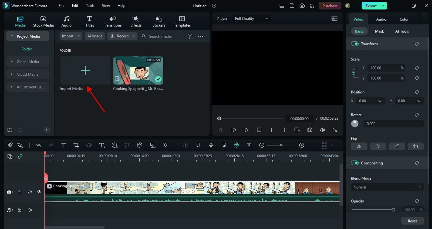Open the speed tool icon
Viewport: 432px width, 229px height.
coord(114,145)
